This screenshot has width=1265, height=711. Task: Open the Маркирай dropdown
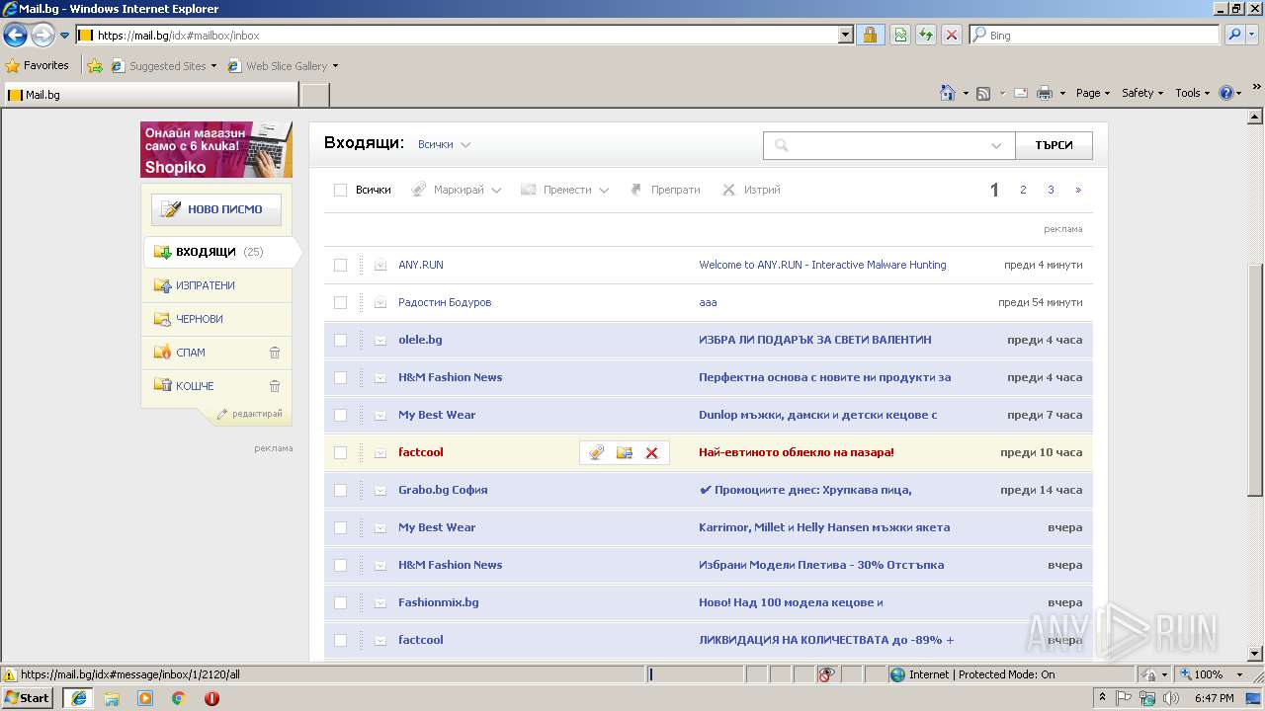click(x=457, y=190)
